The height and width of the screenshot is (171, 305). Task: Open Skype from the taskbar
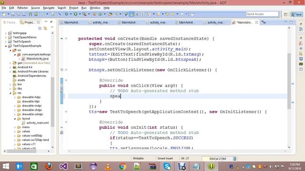(167, 166)
